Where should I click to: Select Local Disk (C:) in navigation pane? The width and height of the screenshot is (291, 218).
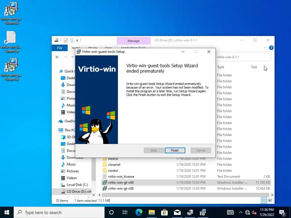click(77, 185)
